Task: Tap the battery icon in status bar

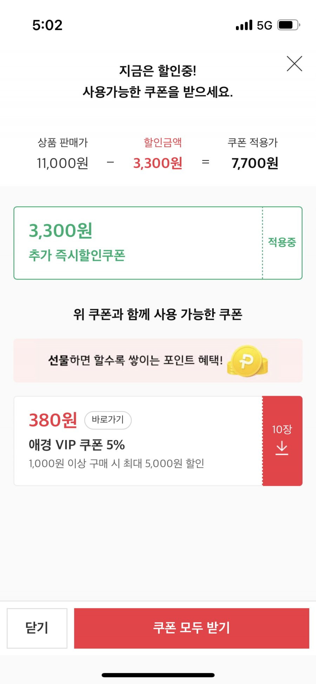Action: pyautogui.click(x=289, y=25)
